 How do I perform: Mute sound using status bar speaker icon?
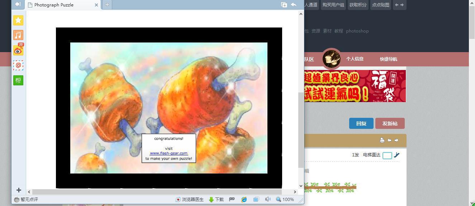point(267,200)
